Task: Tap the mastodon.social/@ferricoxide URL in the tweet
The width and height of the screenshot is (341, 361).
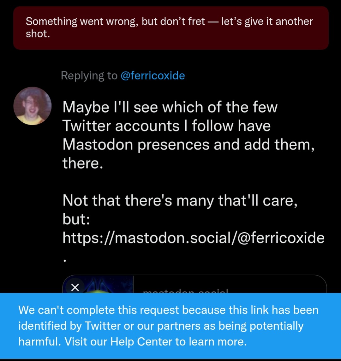Action: coord(193,238)
